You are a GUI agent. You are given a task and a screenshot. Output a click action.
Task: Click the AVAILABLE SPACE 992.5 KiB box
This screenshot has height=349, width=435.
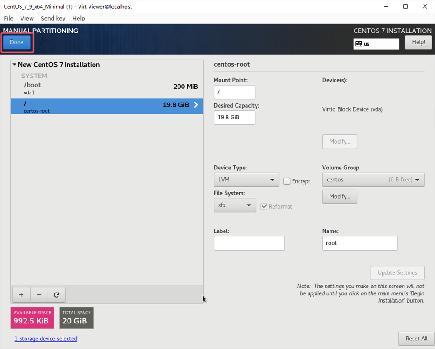point(32,318)
